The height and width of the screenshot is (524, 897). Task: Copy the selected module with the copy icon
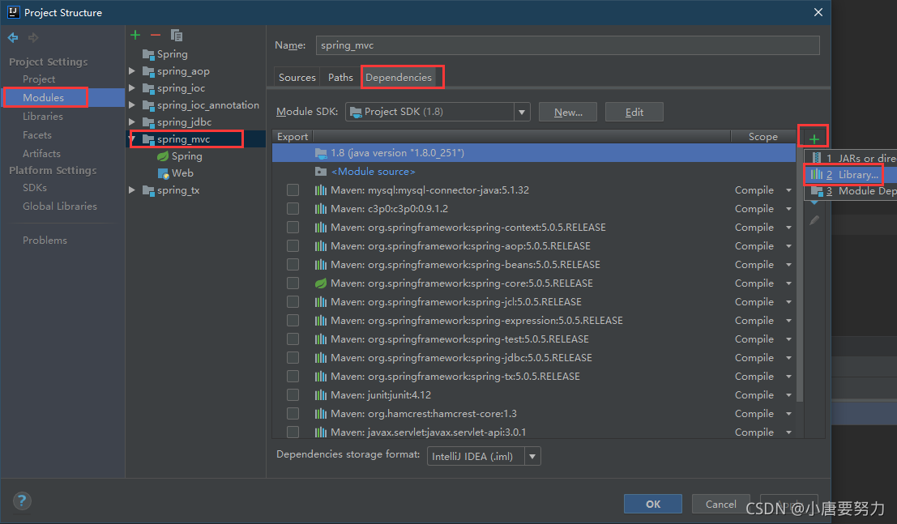tap(177, 36)
